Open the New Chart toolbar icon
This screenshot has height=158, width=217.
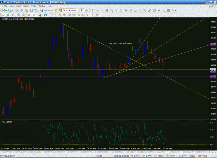point(4,10)
